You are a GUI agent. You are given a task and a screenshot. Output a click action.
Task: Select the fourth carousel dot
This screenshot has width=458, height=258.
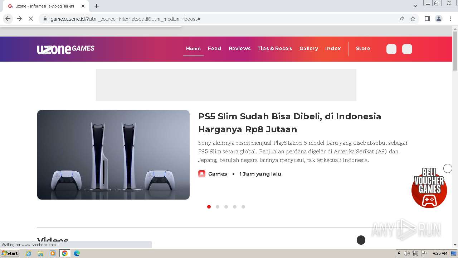coord(235,207)
